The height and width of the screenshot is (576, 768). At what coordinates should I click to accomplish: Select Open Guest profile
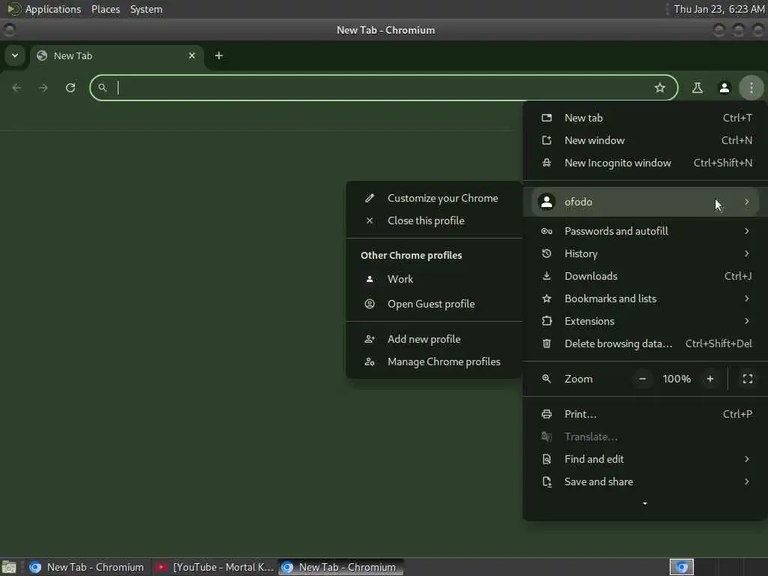(x=434, y=304)
